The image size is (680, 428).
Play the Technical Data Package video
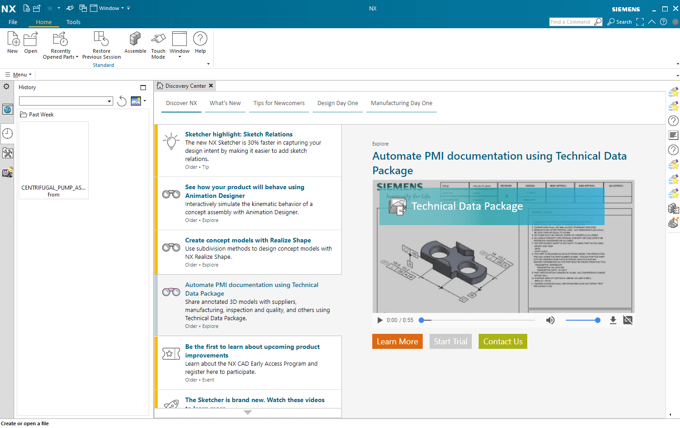(380, 320)
